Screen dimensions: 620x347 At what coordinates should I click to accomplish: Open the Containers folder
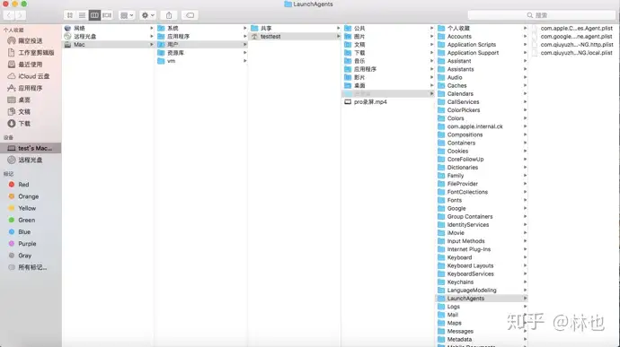tap(482, 143)
